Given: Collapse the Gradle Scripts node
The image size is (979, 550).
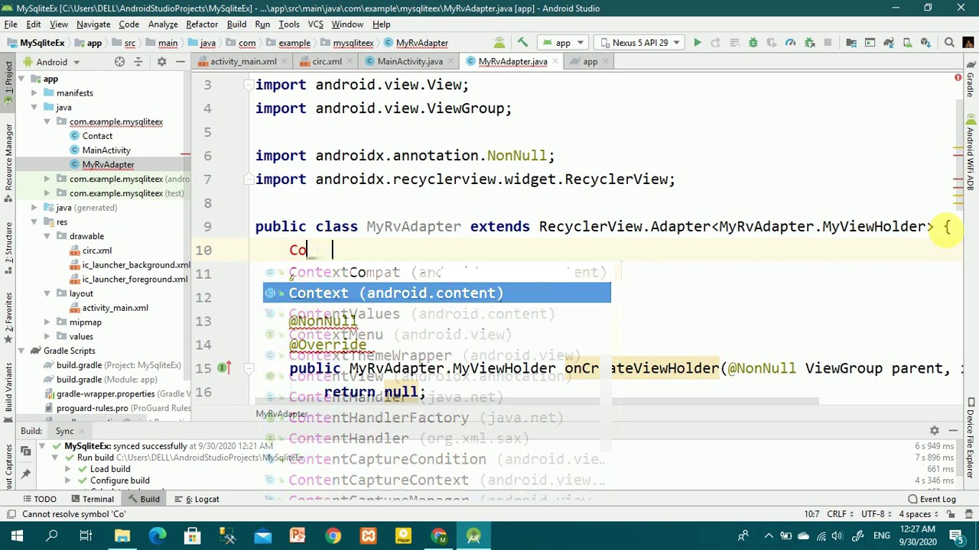Looking at the screenshot, I should pyautogui.click(x=21, y=351).
